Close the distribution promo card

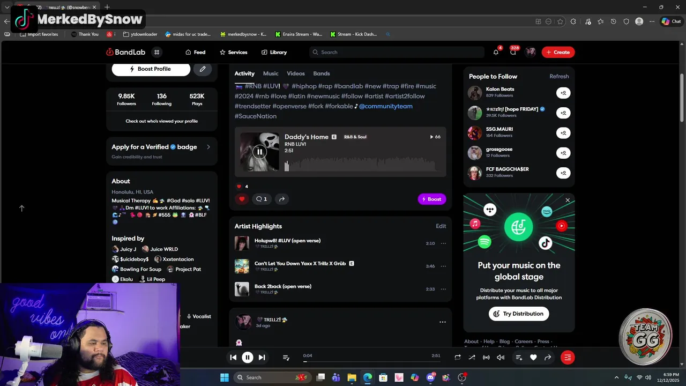click(568, 201)
